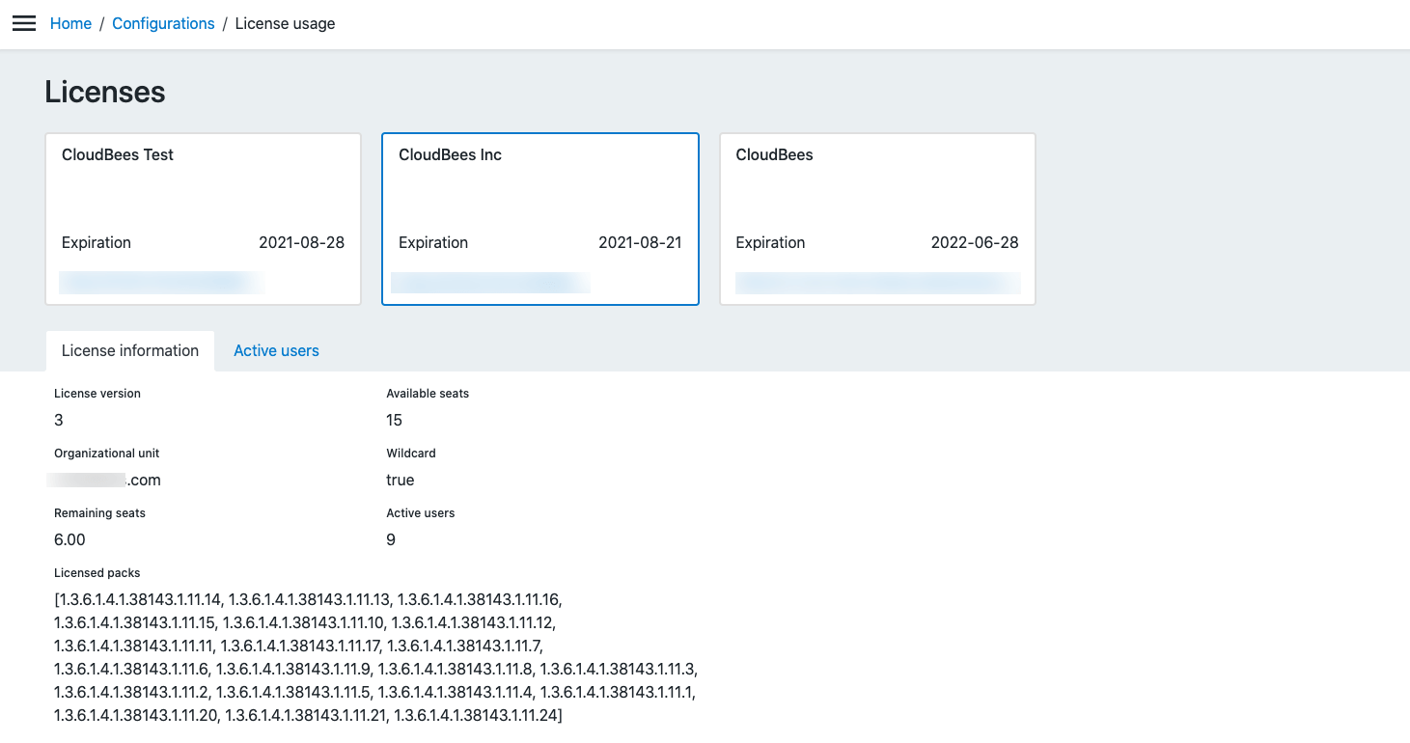Click the Wildcard label

point(411,454)
